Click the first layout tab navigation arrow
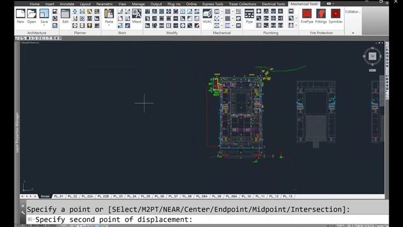Viewport: 403px width, 227px height. [23, 196]
